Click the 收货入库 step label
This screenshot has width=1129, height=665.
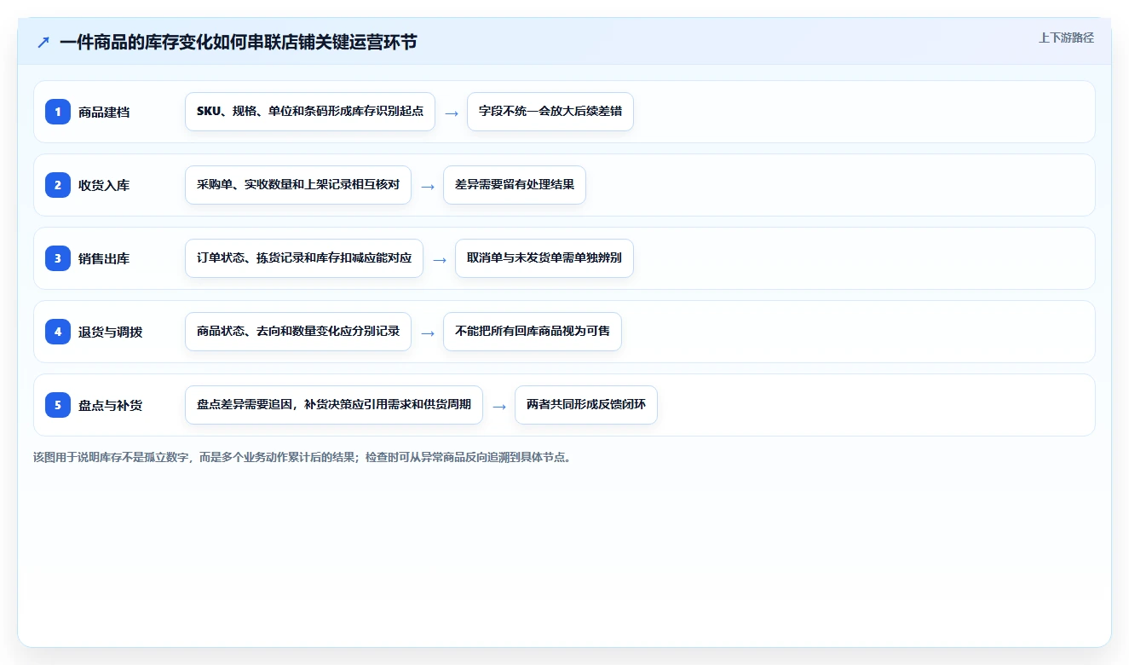(104, 186)
